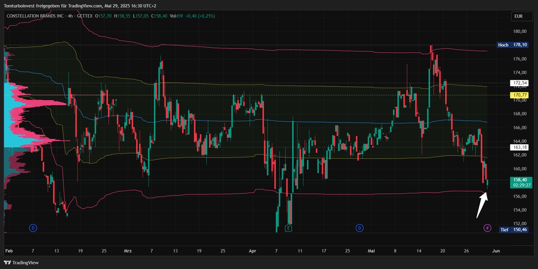Open the earnings "E" marker in April

coord(288,228)
